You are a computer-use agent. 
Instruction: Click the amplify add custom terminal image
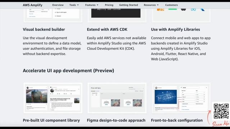(116, 13)
